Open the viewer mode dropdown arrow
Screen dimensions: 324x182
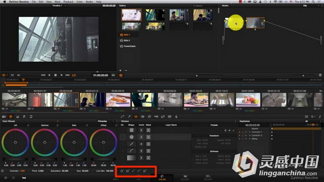click(x=7, y=75)
